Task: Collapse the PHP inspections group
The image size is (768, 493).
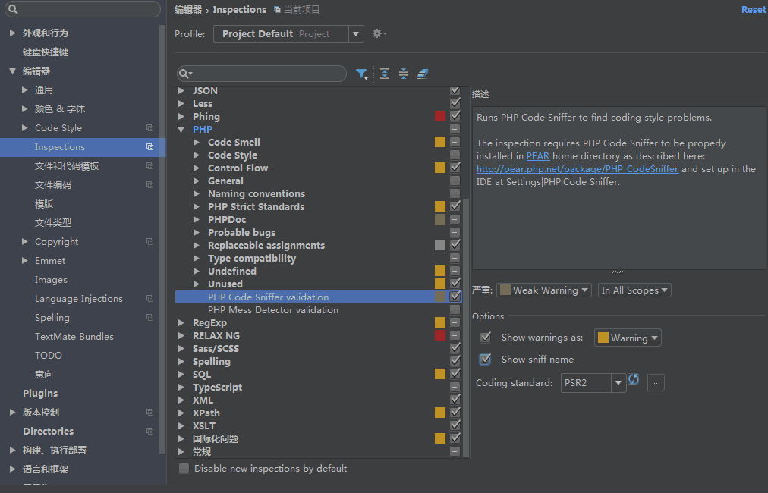Action: [x=181, y=130]
